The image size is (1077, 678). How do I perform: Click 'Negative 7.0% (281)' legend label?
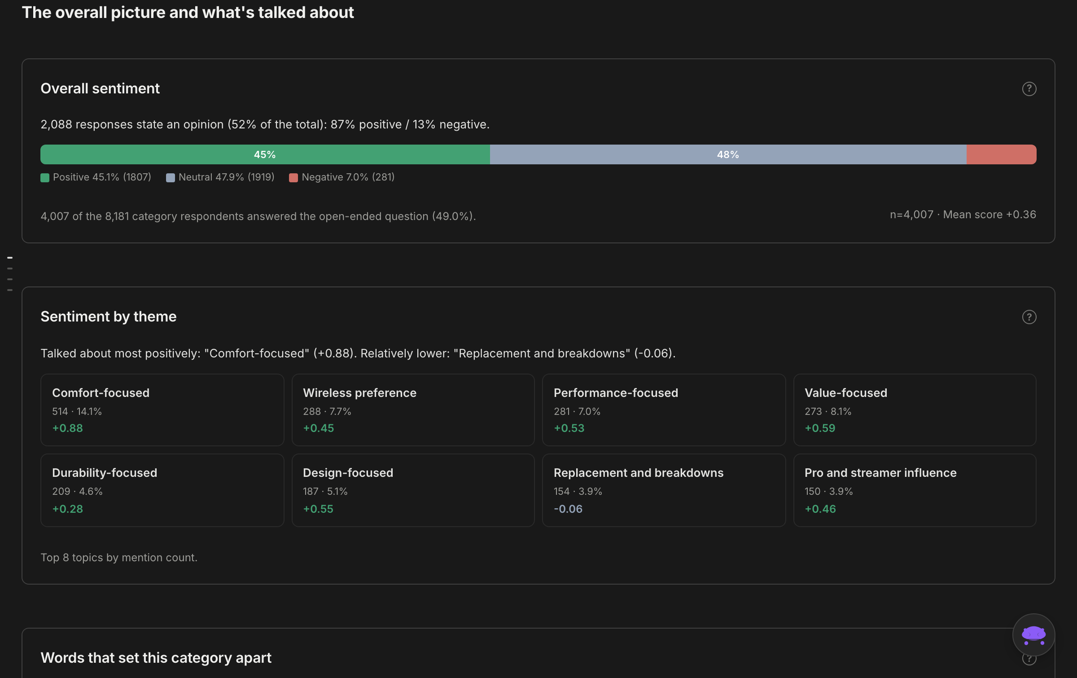pos(348,177)
